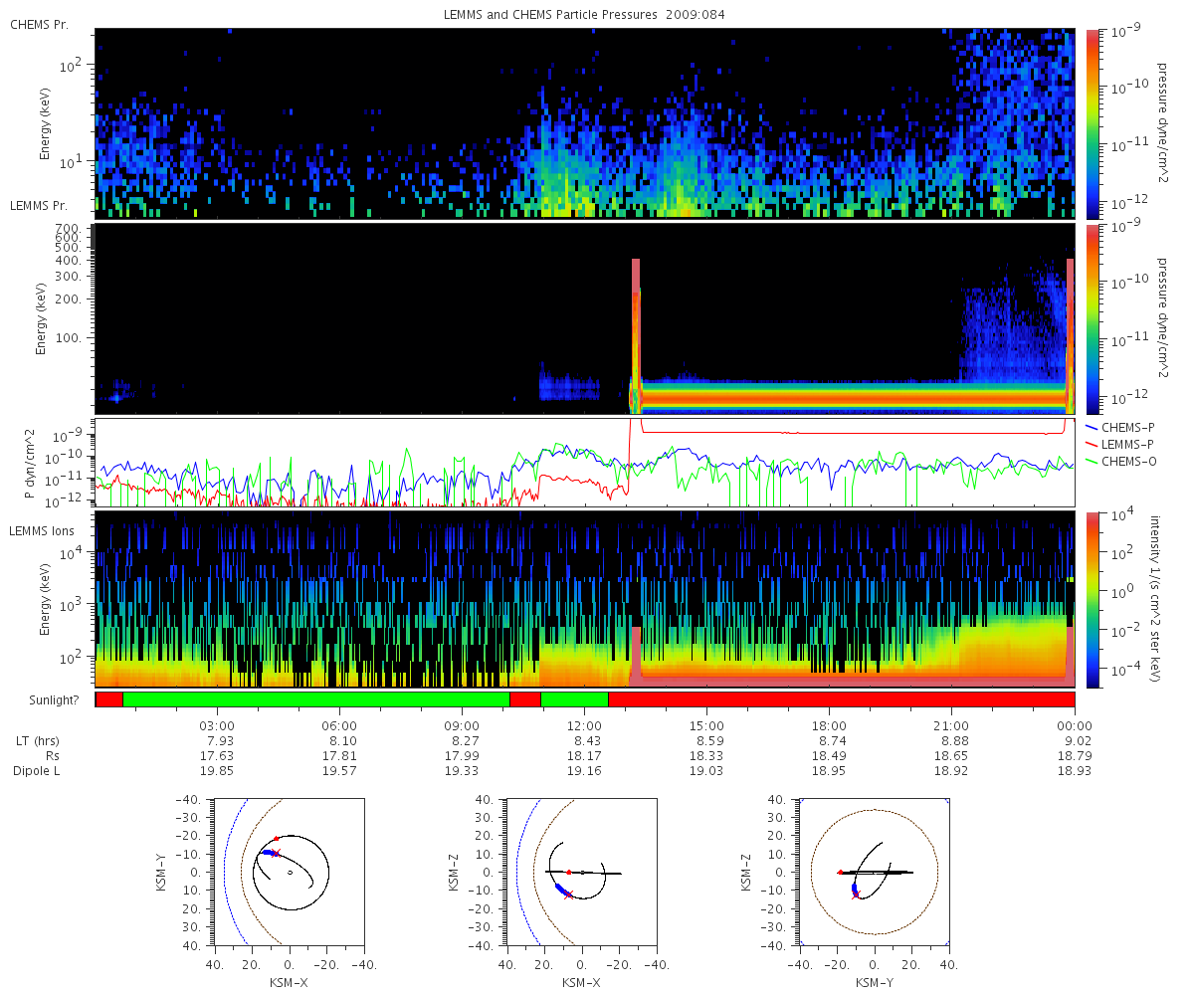Viewport: 1194px width, 995px height.
Task: Open the KSM-X versus KSM-Z orbit plot
Action: click(581, 873)
